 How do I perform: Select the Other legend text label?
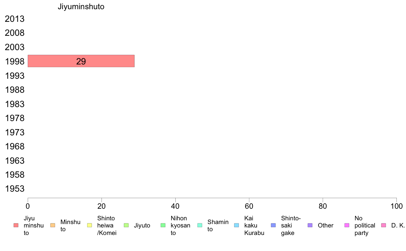(325, 225)
